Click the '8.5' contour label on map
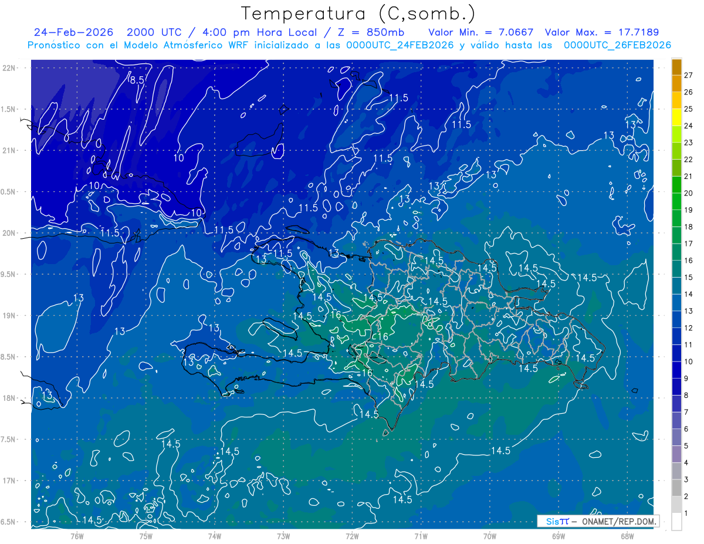 (x=137, y=80)
